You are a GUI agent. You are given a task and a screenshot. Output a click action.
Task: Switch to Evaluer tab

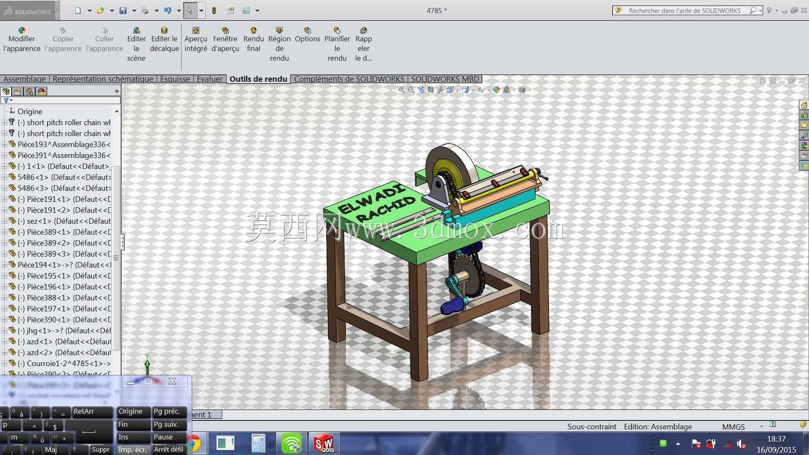(210, 79)
